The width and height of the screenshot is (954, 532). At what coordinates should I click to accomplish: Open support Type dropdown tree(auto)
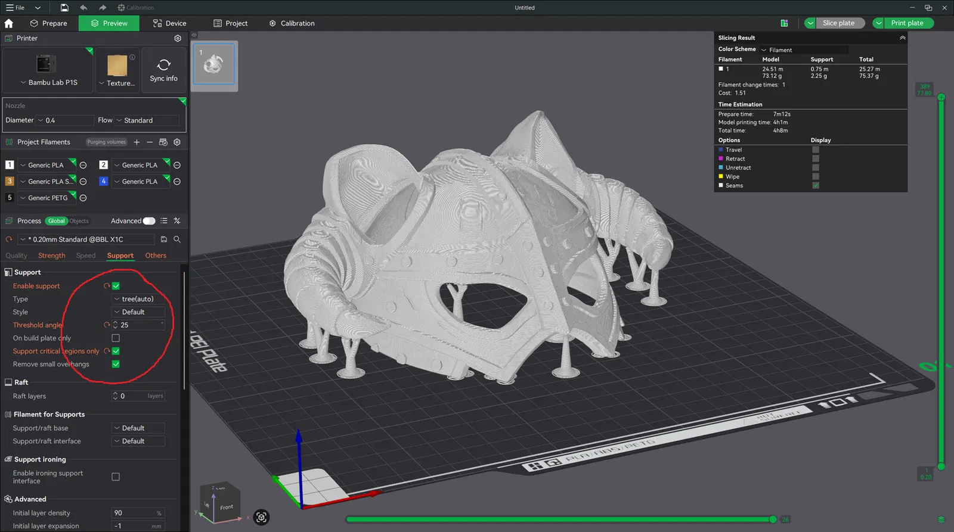pos(138,299)
